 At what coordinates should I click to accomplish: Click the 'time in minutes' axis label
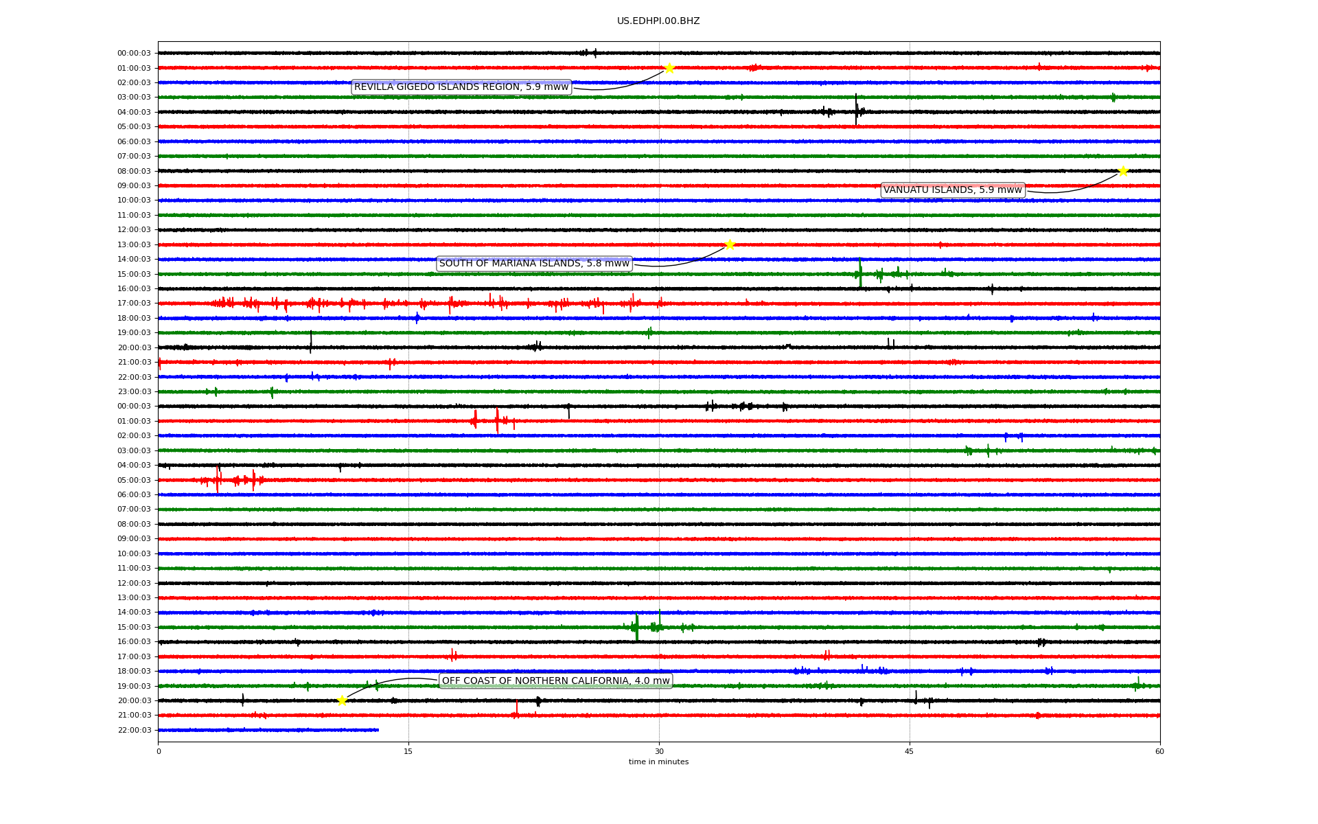coord(658,762)
